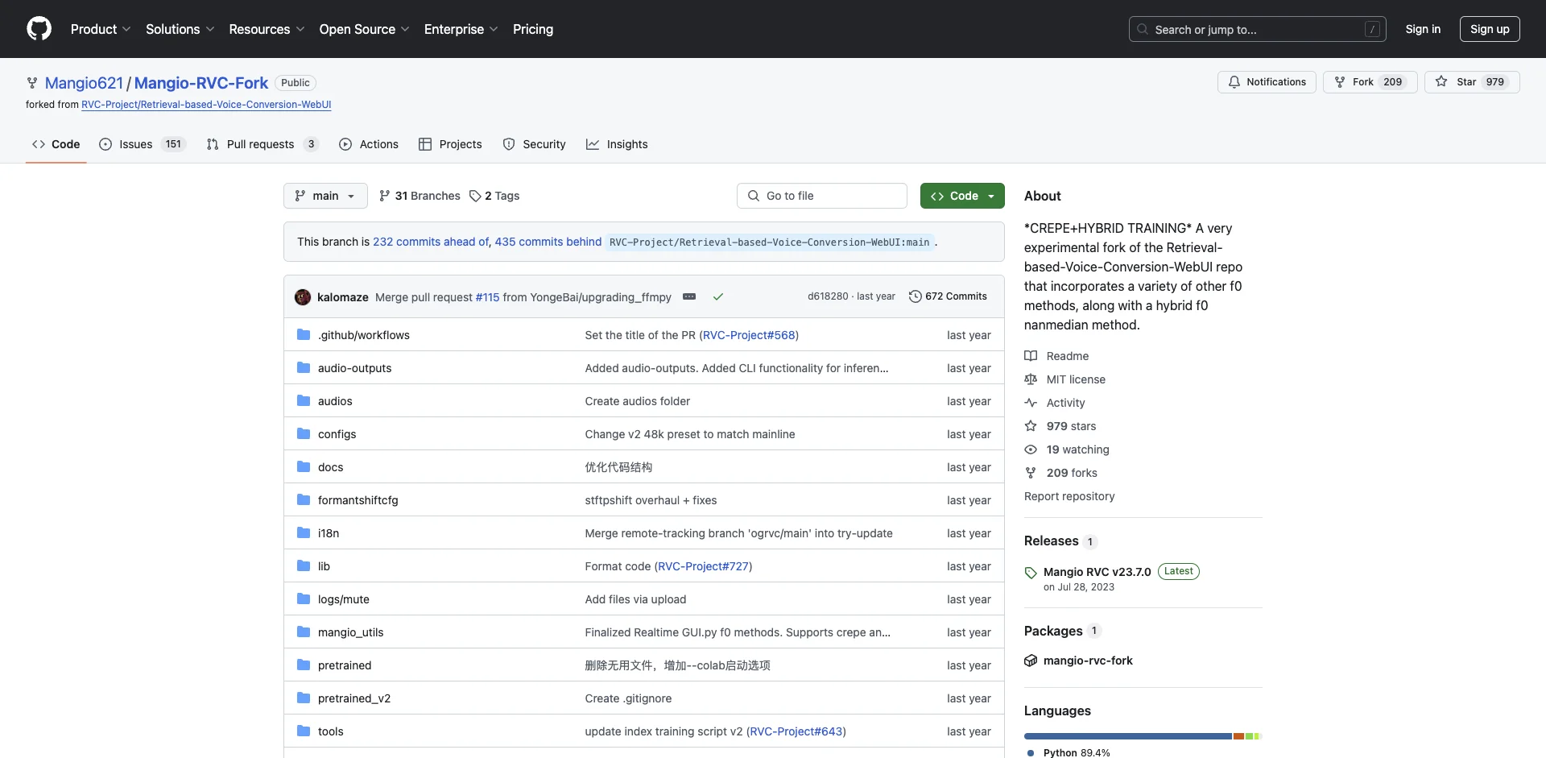Open the Mangio621 owner profile link
1546x758 pixels.
[84, 83]
